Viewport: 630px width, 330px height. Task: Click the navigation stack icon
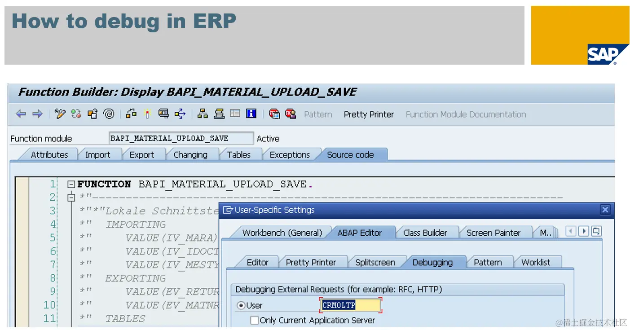coord(219,114)
